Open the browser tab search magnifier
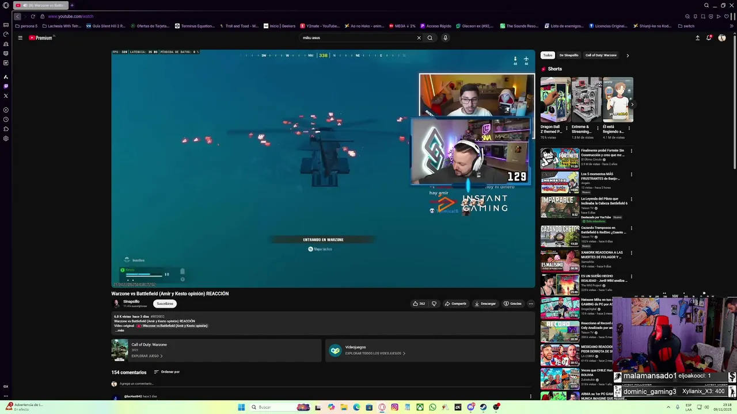This screenshot has height=414, width=737. (x=706, y=5)
